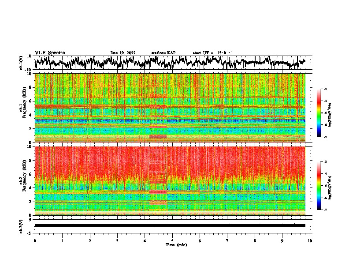The width and height of the screenshot is (349, 270).
Task: Click the ch.1(V) axis label
Action: click(x=21, y=63)
